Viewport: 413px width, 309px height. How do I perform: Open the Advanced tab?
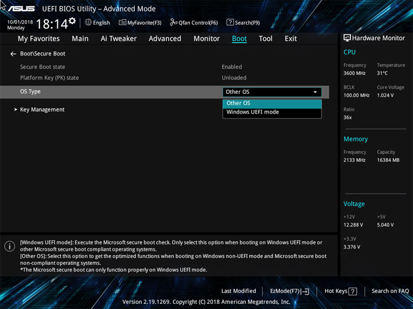click(x=165, y=39)
